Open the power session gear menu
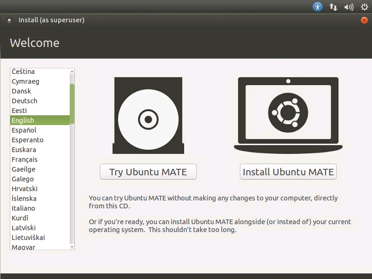The image size is (372, 279). [x=365, y=7]
